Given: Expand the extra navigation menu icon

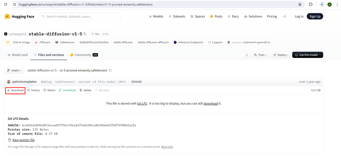Looking at the screenshot, I should pos(284,16).
